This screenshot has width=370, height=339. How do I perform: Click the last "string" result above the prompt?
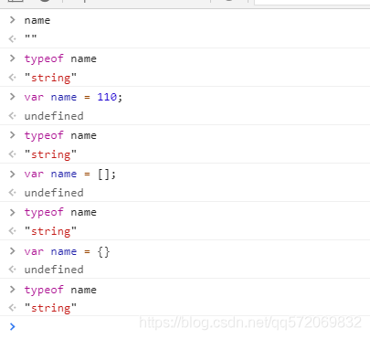click(50, 308)
